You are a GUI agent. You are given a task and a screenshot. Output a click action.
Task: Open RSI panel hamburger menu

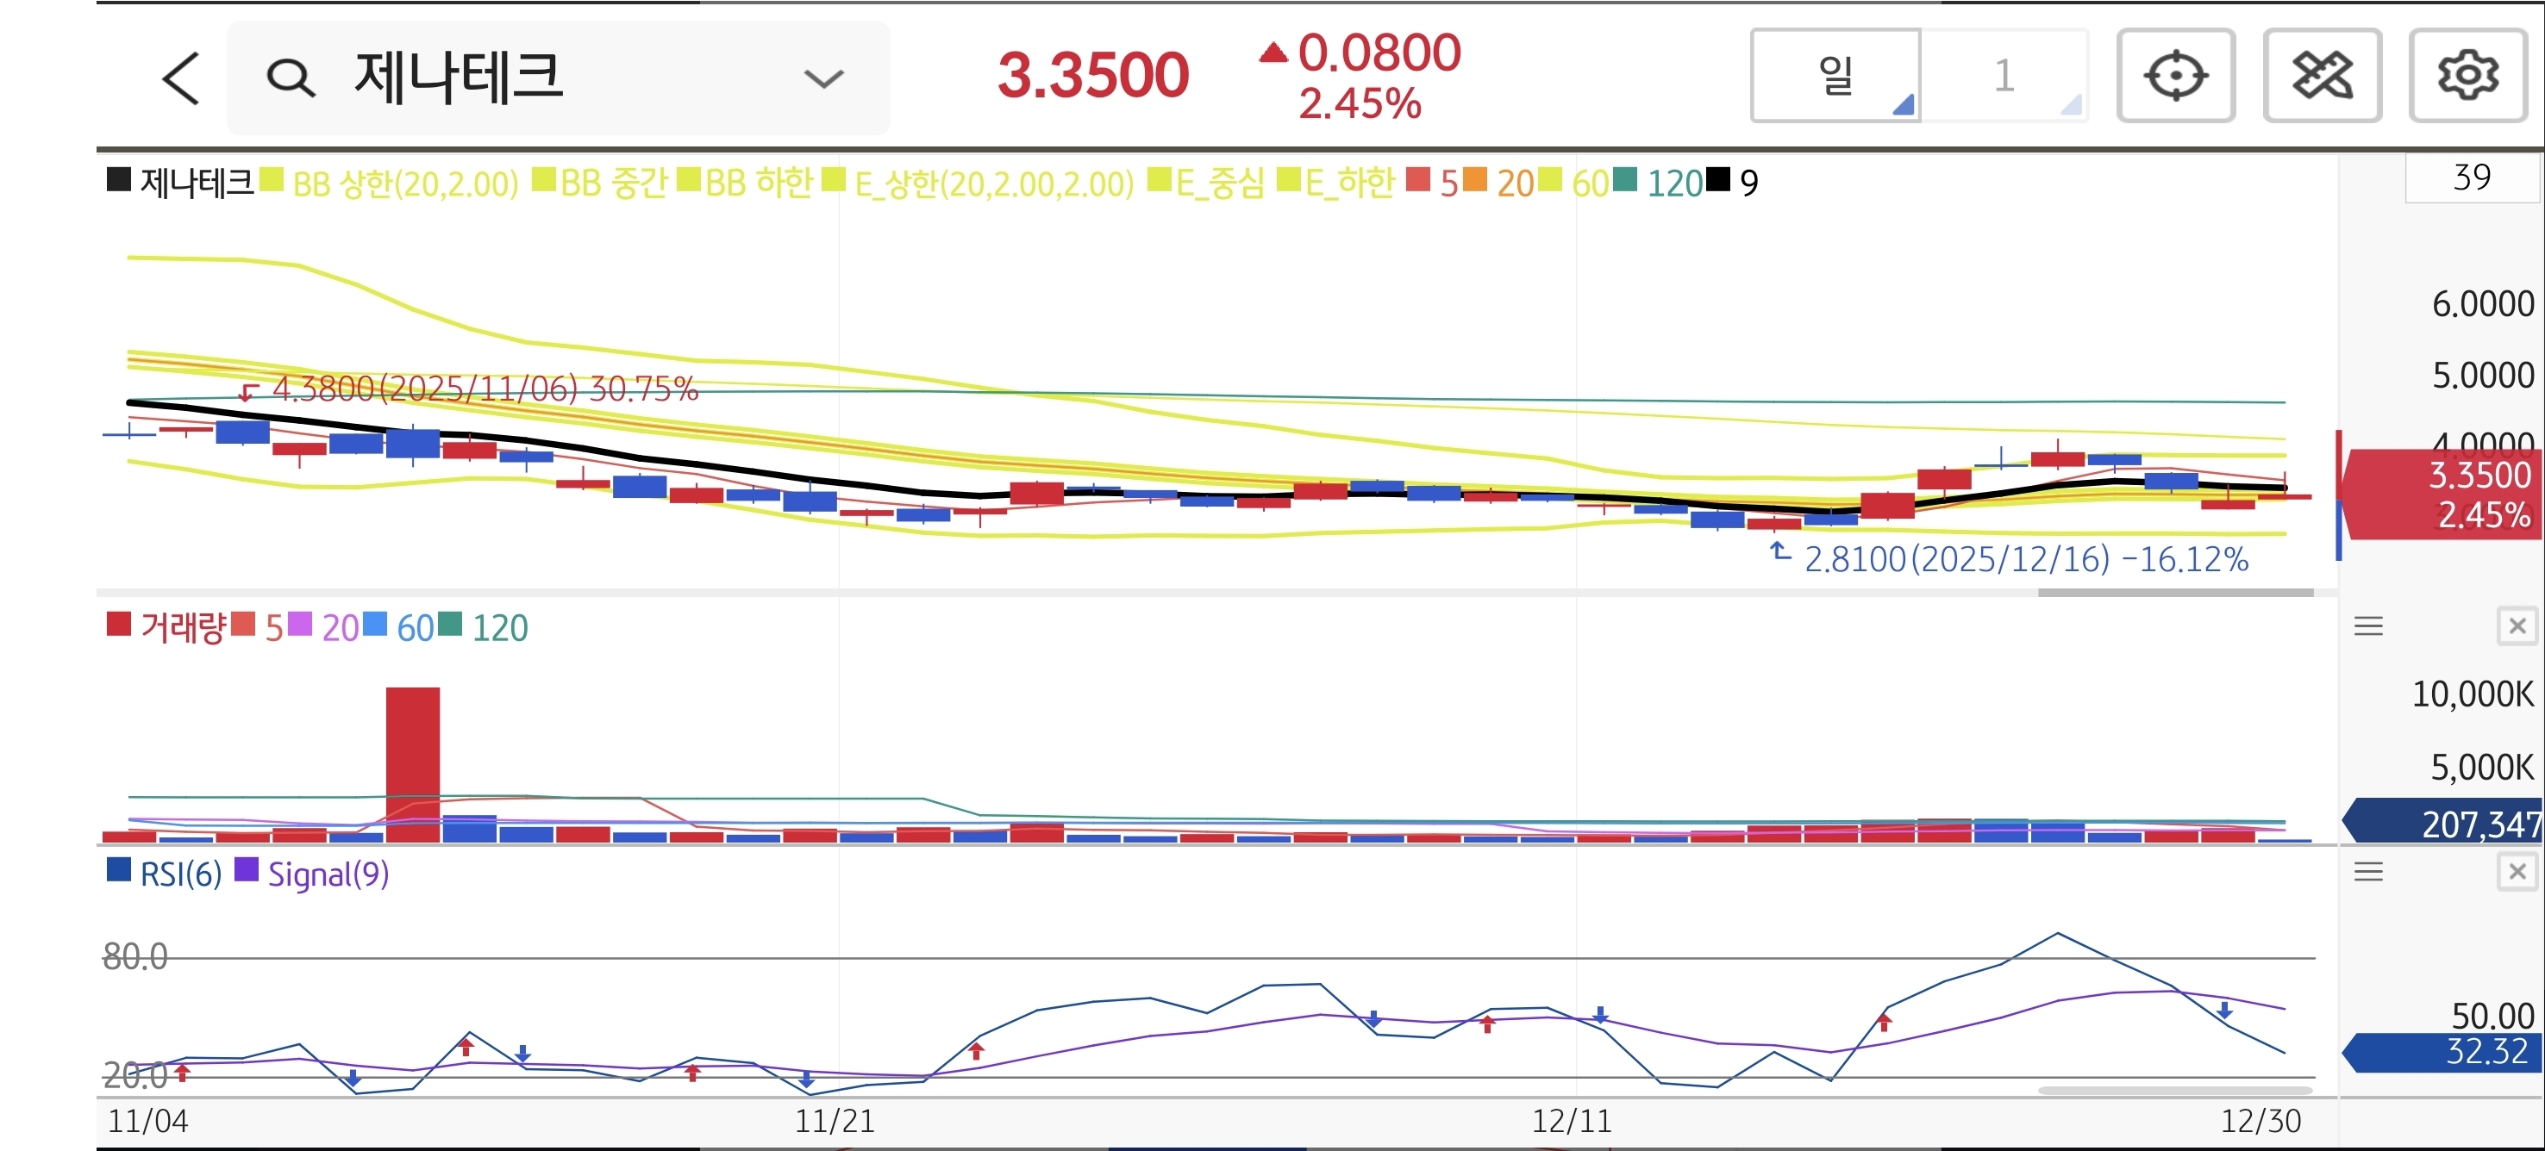coord(2367,871)
